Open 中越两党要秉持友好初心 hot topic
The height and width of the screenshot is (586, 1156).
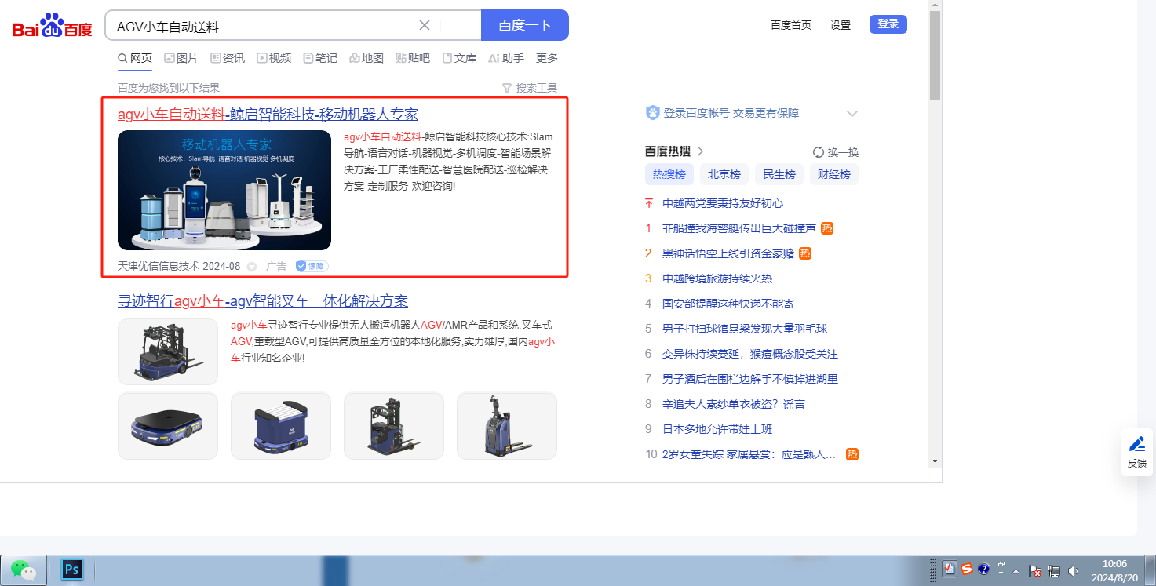pos(723,203)
